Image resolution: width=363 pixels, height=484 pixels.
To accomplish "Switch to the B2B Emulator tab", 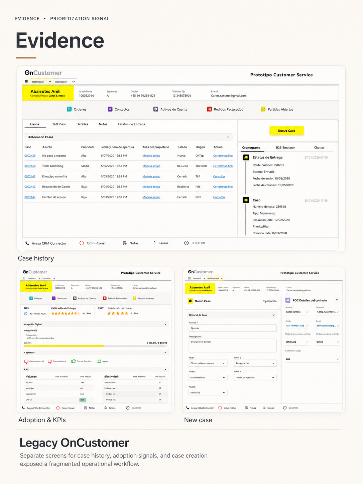I will tap(285, 147).
